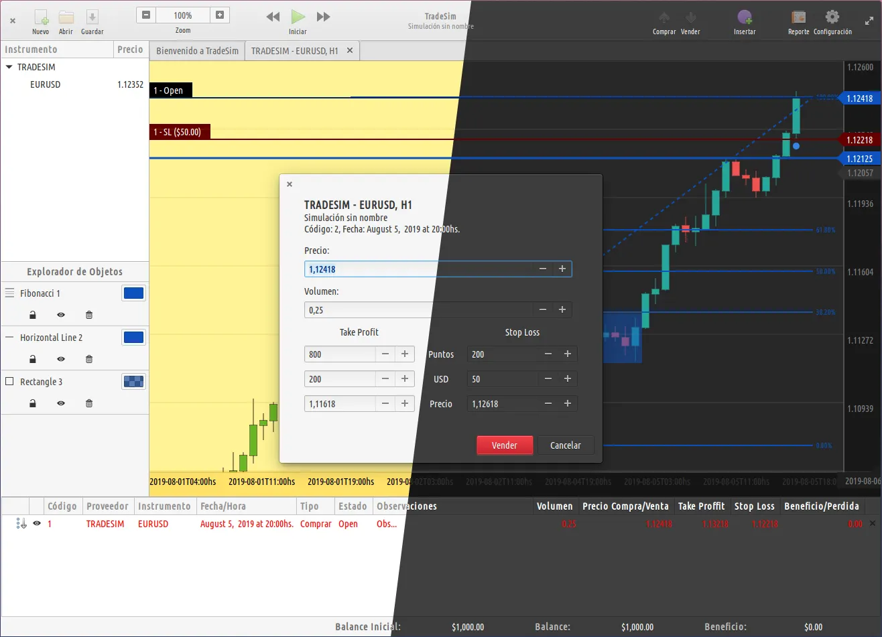Open the Insertar object tool
This screenshot has width=882, height=637.
744,17
